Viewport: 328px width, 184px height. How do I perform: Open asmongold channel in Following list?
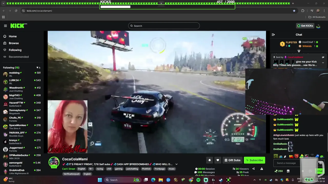(22, 164)
